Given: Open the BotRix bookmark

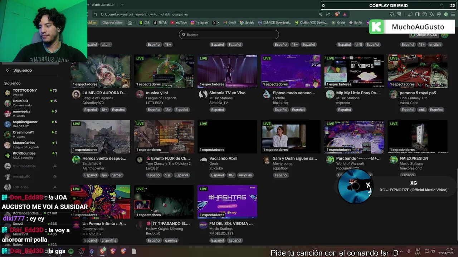Looking at the screenshot, I should click(355, 22).
